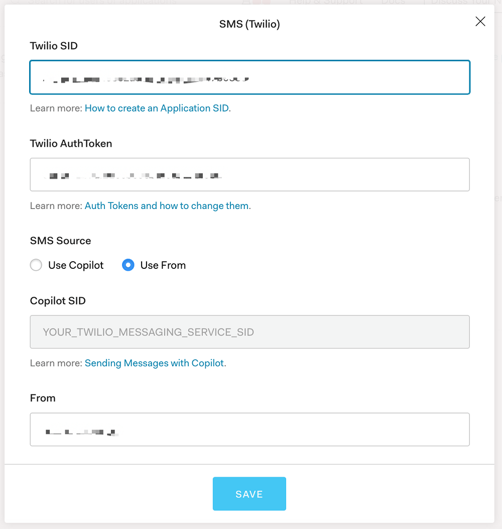Click the From label
The height and width of the screenshot is (529, 502).
43,398
